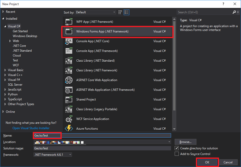This screenshot has width=241, height=167.
Task: Click the Console App (.NET Core) icon
Action: click(x=69, y=41)
